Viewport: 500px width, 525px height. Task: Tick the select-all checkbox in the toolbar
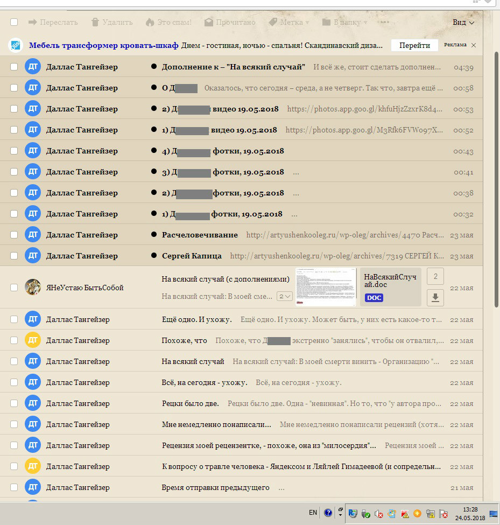coord(14,22)
